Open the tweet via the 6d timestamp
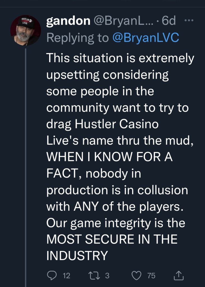The width and height of the screenshot is (205, 287). coord(169,22)
